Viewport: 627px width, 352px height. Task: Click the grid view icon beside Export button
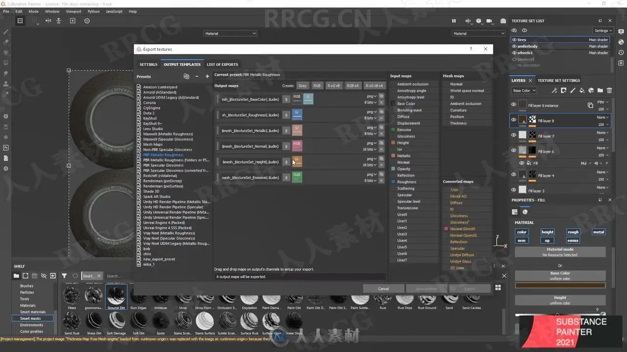(x=498, y=288)
